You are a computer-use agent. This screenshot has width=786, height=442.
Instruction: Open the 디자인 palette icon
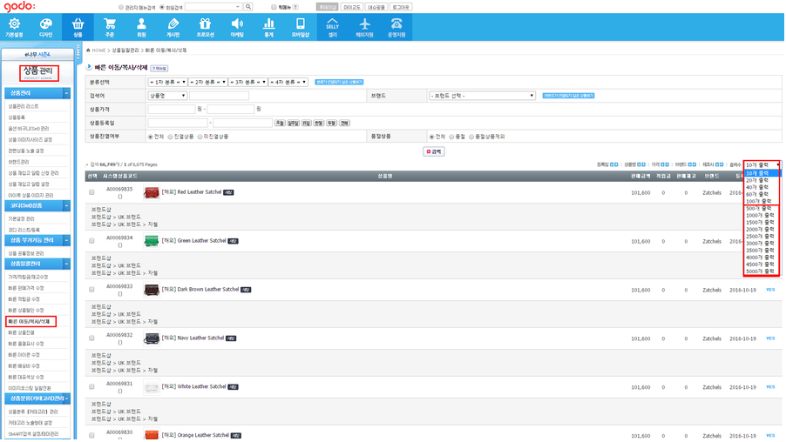click(45, 26)
